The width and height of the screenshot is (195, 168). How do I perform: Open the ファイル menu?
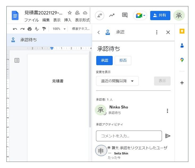click(x=32, y=20)
